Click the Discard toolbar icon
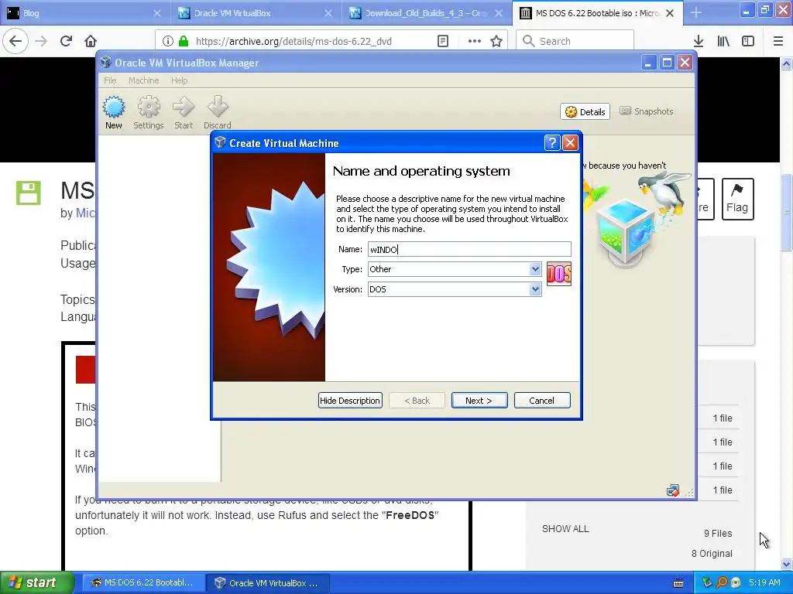This screenshot has height=594, width=793. [x=218, y=113]
